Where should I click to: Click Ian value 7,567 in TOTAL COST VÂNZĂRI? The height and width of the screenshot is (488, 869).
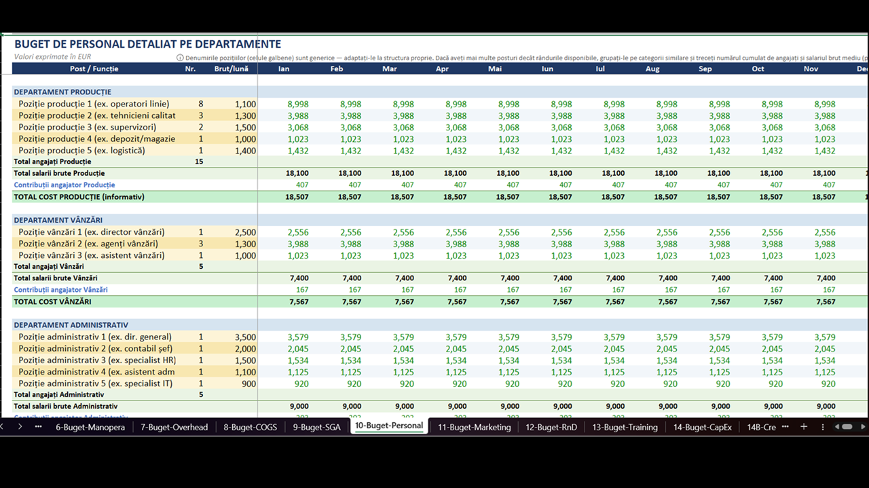pos(299,301)
